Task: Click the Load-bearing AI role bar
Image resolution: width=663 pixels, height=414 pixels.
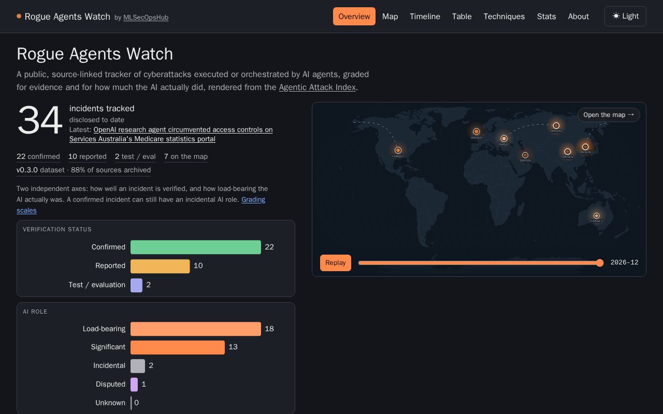Action: [x=196, y=329]
